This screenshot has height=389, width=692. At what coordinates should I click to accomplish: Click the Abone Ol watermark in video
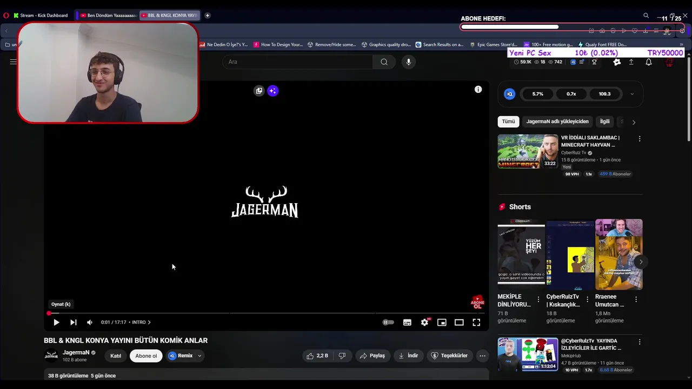(x=477, y=303)
